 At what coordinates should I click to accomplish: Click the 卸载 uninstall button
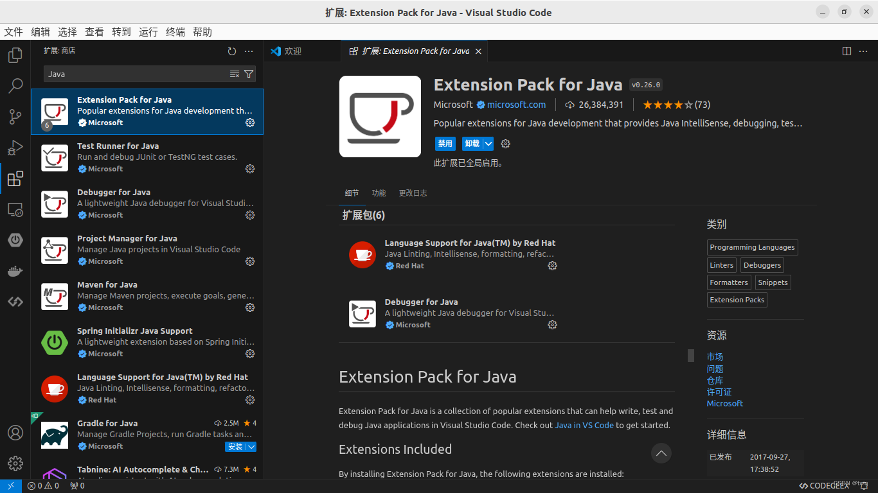pyautogui.click(x=472, y=144)
